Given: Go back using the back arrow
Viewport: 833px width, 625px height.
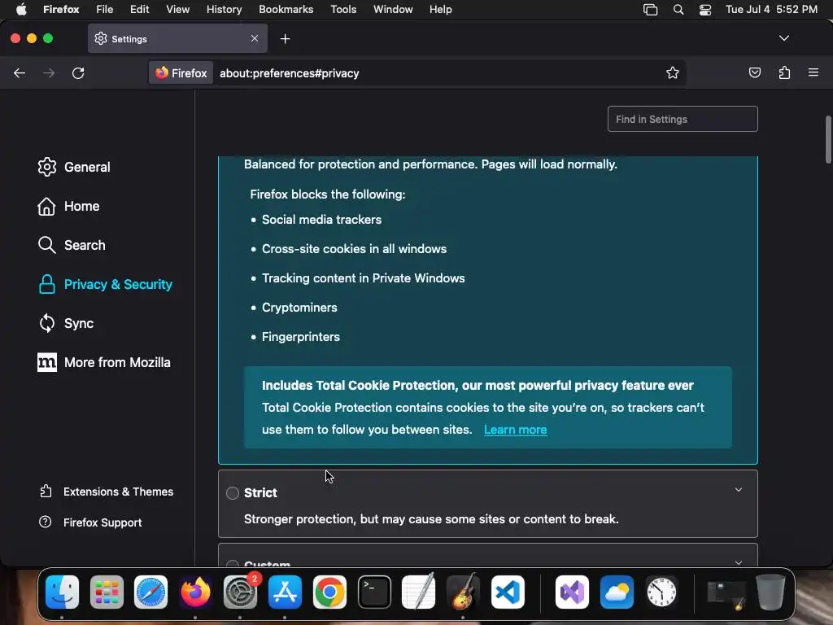Looking at the screenshot, I should coord(20,72).
